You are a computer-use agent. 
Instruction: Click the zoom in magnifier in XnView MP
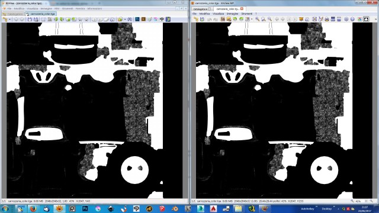(257, 19)
